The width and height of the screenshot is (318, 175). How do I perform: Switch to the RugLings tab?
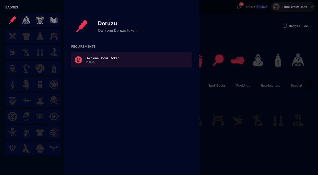coord(243,85)
